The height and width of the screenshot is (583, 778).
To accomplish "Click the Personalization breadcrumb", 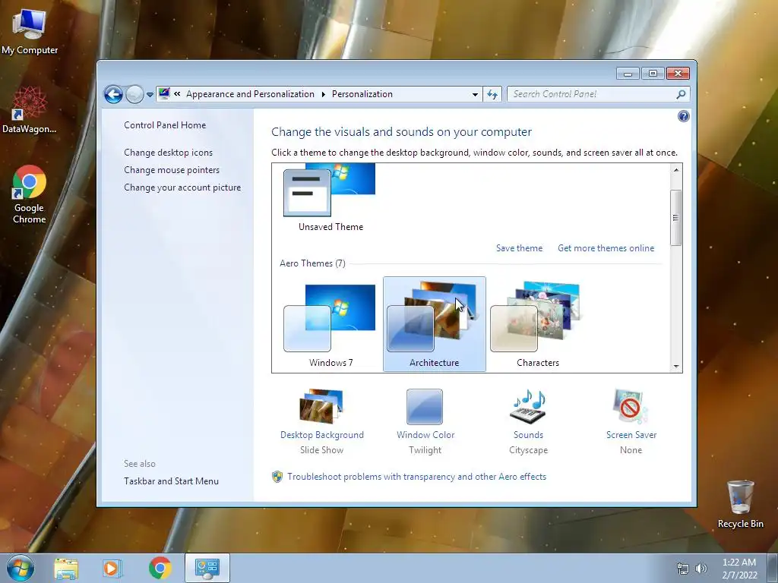I will (362, 94).
